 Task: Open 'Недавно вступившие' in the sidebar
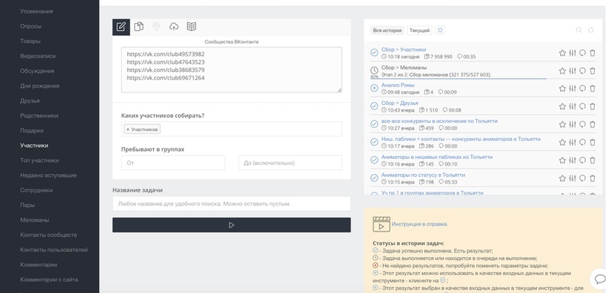48,175
